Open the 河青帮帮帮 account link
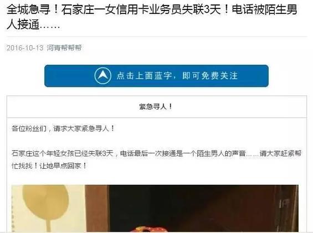The height and width of the screenshot is (233, 313). [64, 48]
